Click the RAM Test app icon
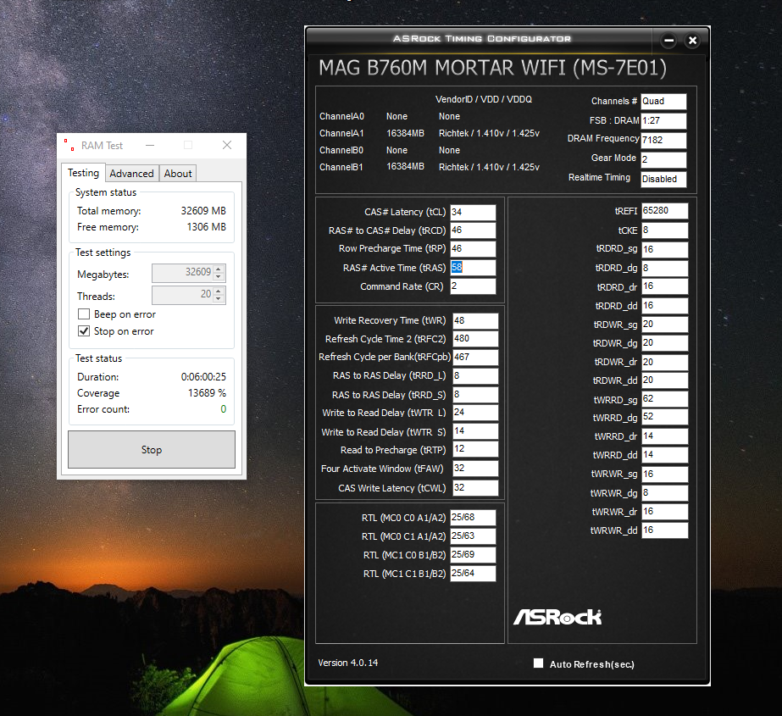The image size is (782, 716). click(x=69, y=145)
